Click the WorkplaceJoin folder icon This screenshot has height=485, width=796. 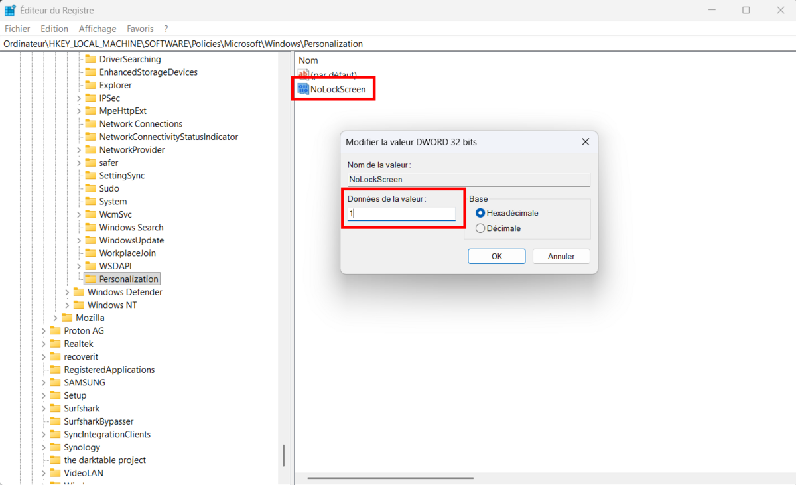pyautogui.click(x=90, y=253)
